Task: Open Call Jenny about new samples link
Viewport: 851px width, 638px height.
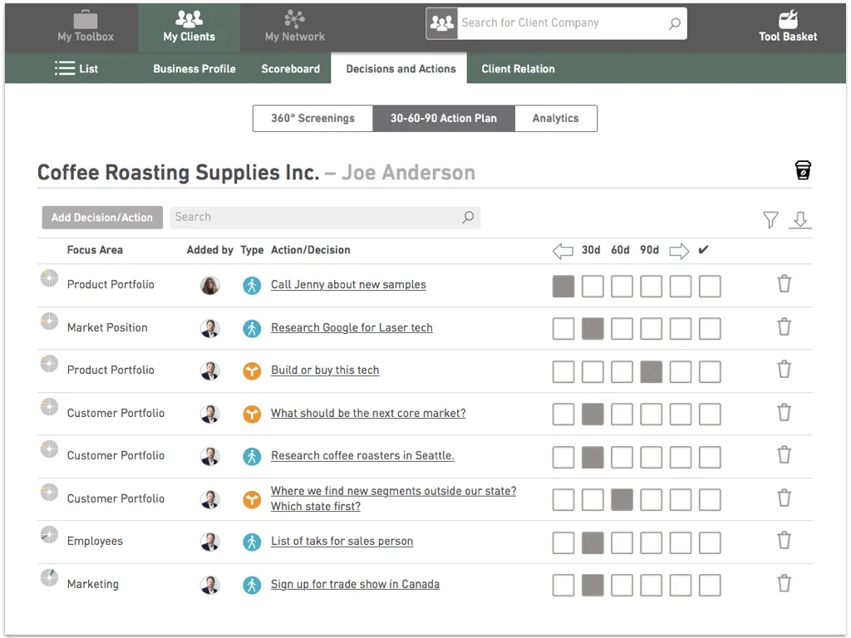Action: click(x=348, y=285)
